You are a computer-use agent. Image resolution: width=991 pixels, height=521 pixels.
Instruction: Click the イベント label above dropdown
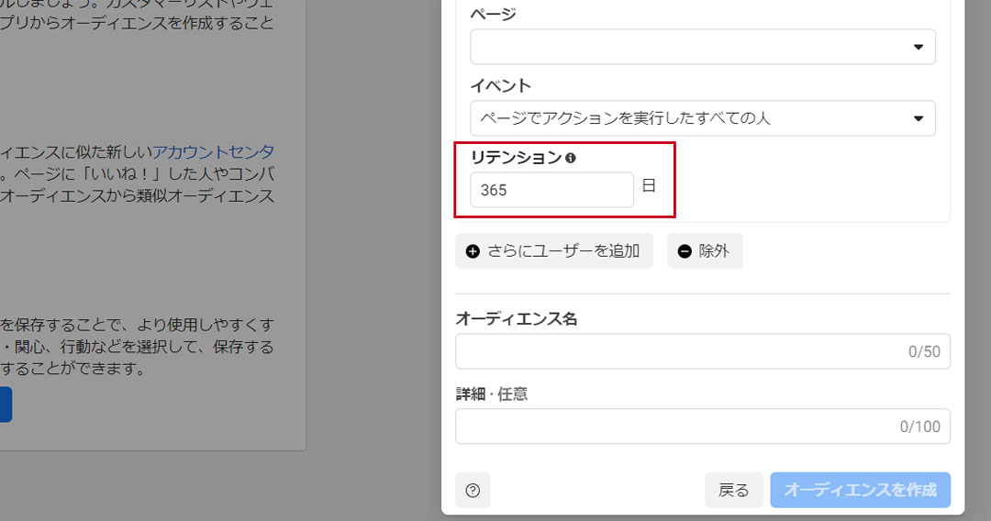(500, 85)
